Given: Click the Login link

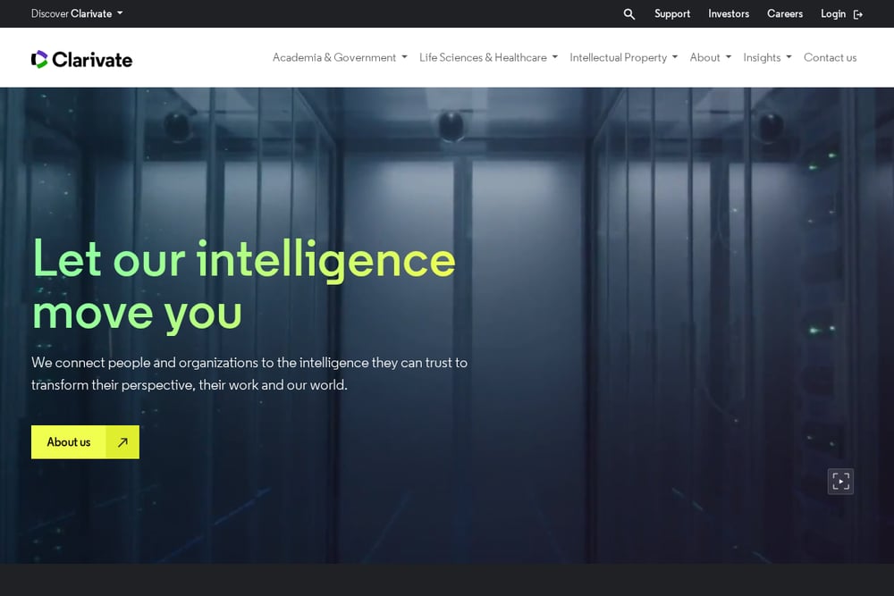Looking at the screenshot, I should point(833,13).
